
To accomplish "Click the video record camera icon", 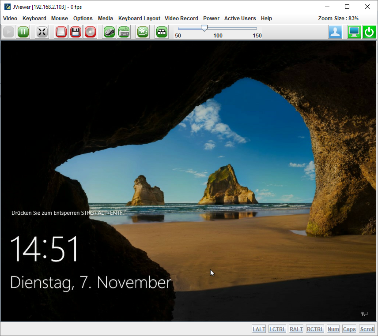I will click(x=143, y=32).
